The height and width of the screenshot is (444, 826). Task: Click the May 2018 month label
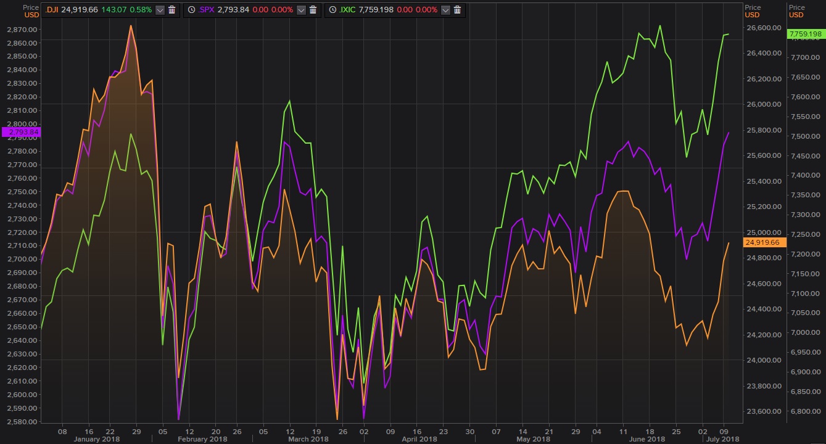pyautogui.click(x=533, y=439)
